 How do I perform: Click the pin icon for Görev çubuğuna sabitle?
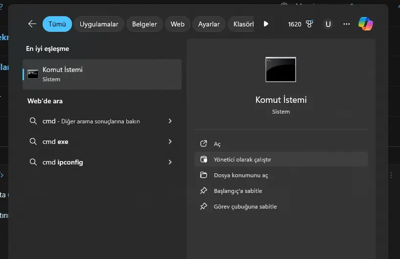(x=204, y=206)
